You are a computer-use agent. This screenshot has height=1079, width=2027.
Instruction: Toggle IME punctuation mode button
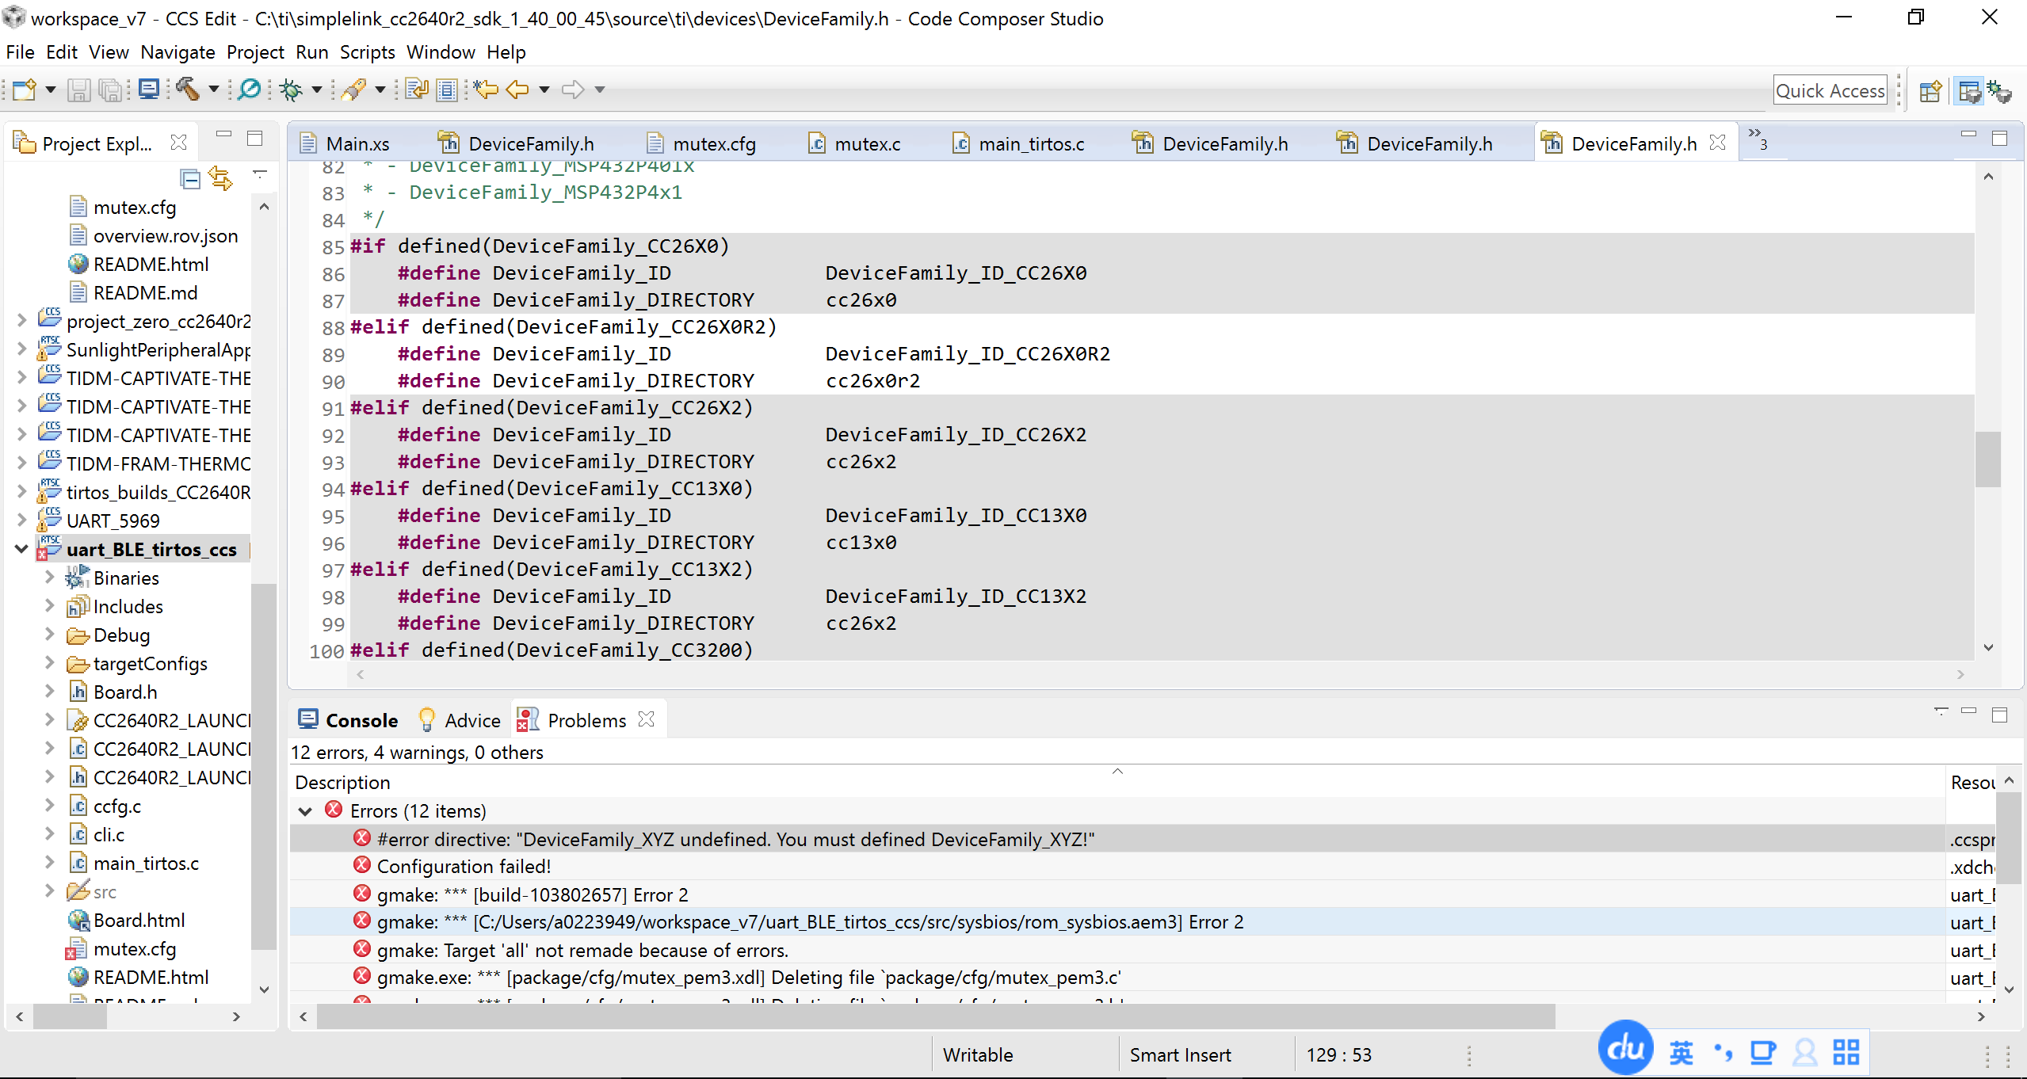pos(1722,1053)
